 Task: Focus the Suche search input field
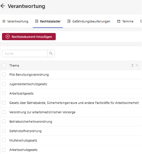point(25,54)
